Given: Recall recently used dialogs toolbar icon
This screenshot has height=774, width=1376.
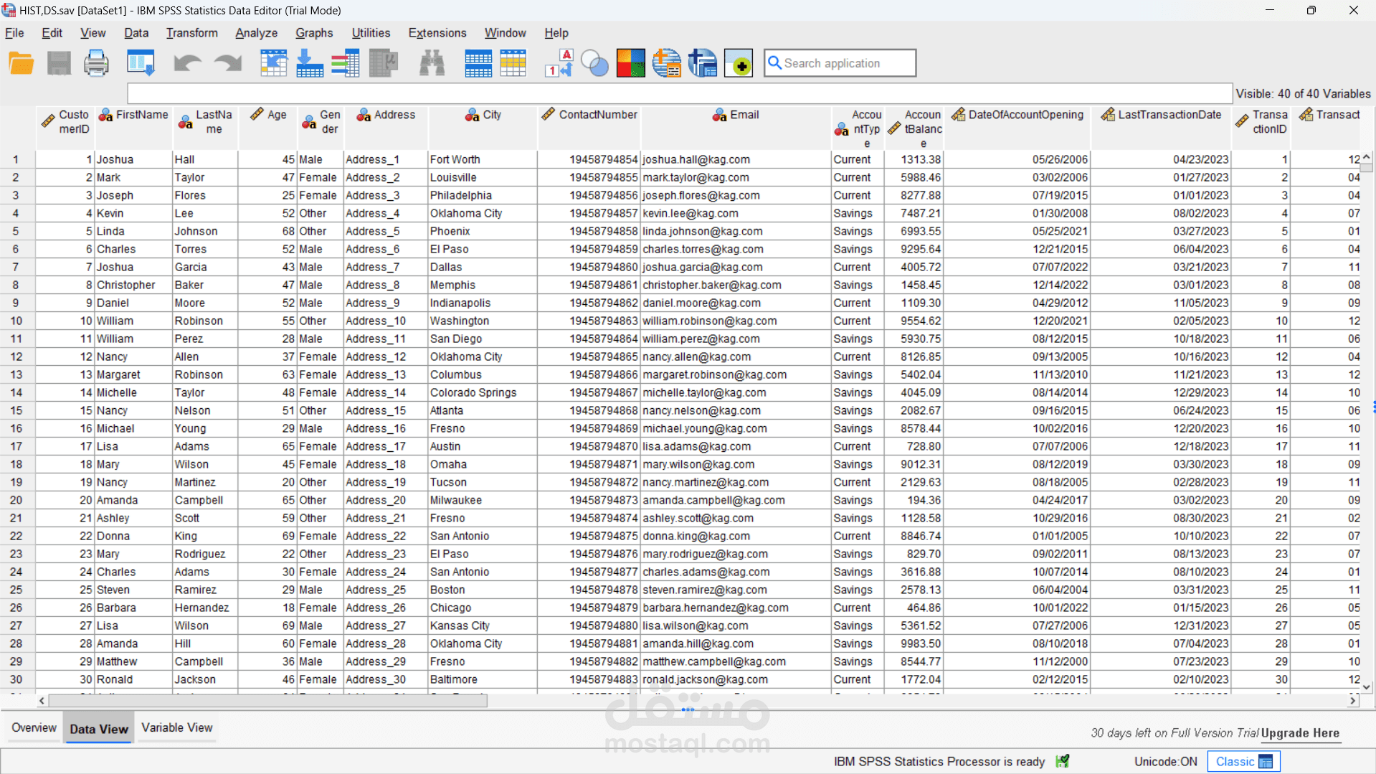Looking at the screenshot, I should click(x=141, y=64).
